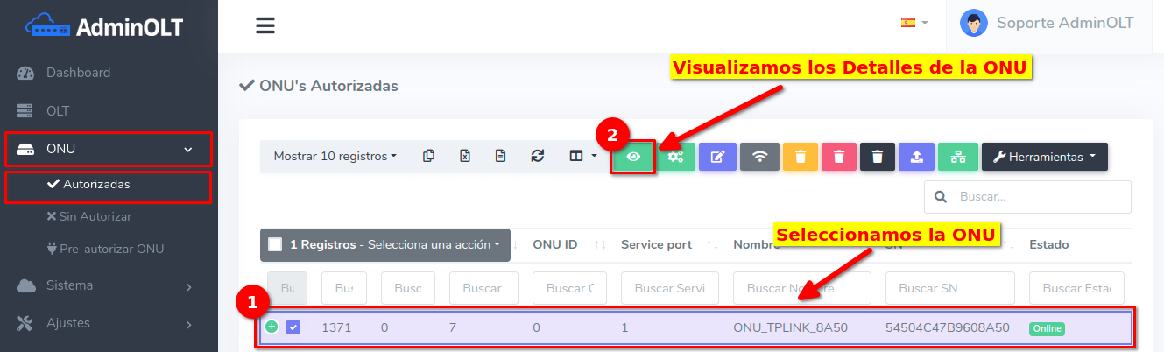Click the gray WiFi settings button
Screen dimensions: 1164x352
[x=759, y=157]
